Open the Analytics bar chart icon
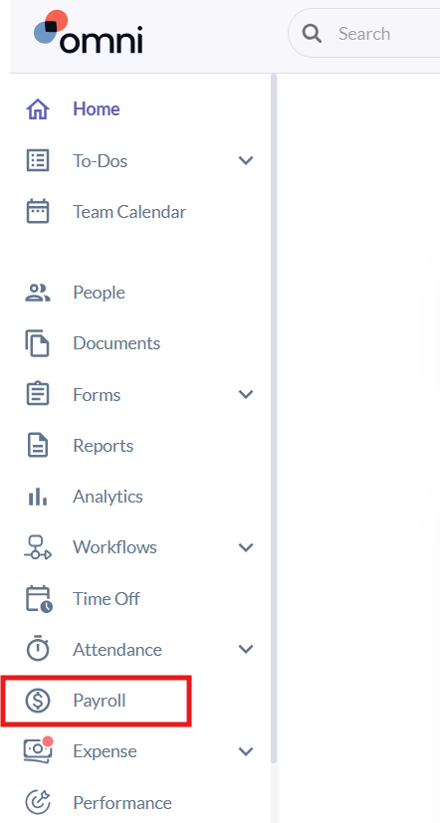This screenshot has width=440, height=823. coord(38,497)
